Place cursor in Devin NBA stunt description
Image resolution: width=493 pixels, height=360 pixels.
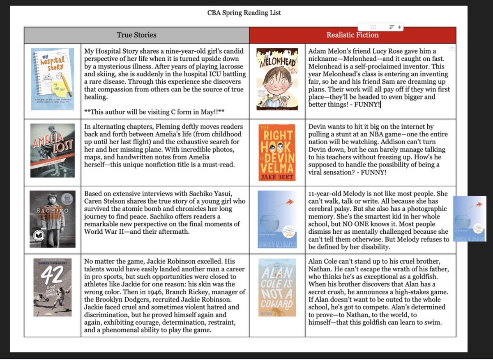378,150
